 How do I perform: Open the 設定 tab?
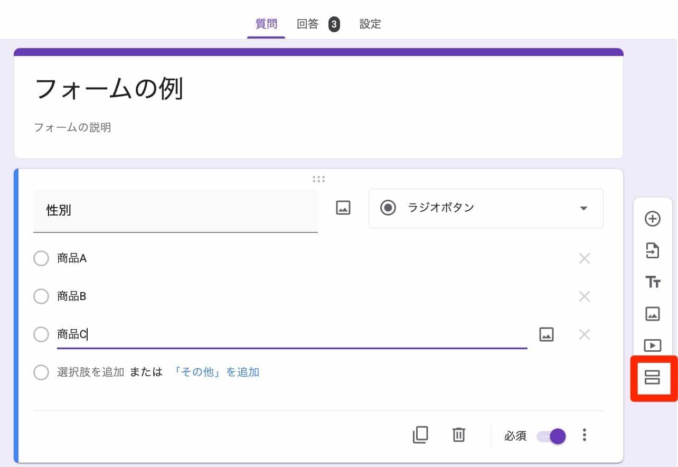[x=370, y=24]
